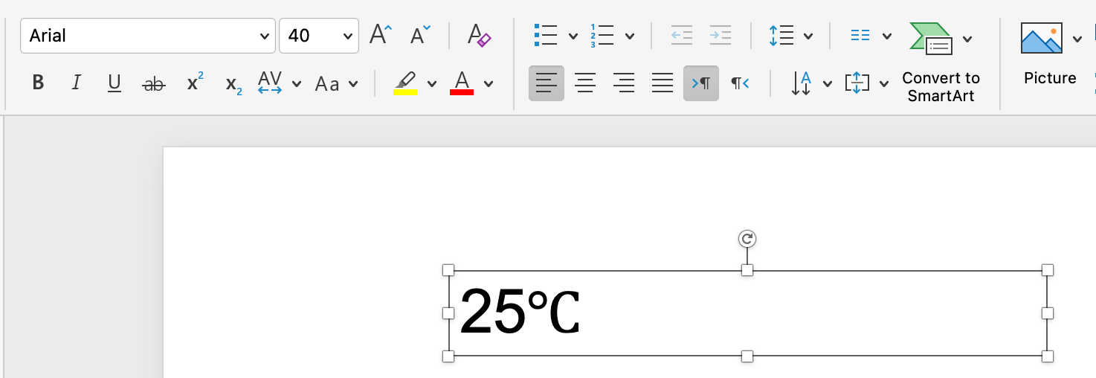Expand the highlight color options arrow

(x=432, y=84)
